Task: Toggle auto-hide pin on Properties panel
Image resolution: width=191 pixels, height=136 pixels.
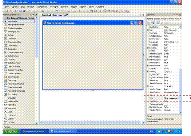Action: (177, 15)
